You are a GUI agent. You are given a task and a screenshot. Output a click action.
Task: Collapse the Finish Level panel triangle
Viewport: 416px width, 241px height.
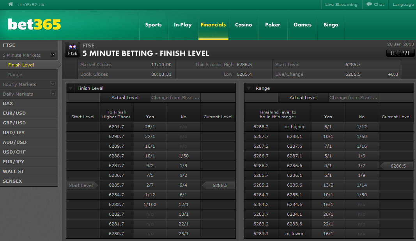[71, 88]
